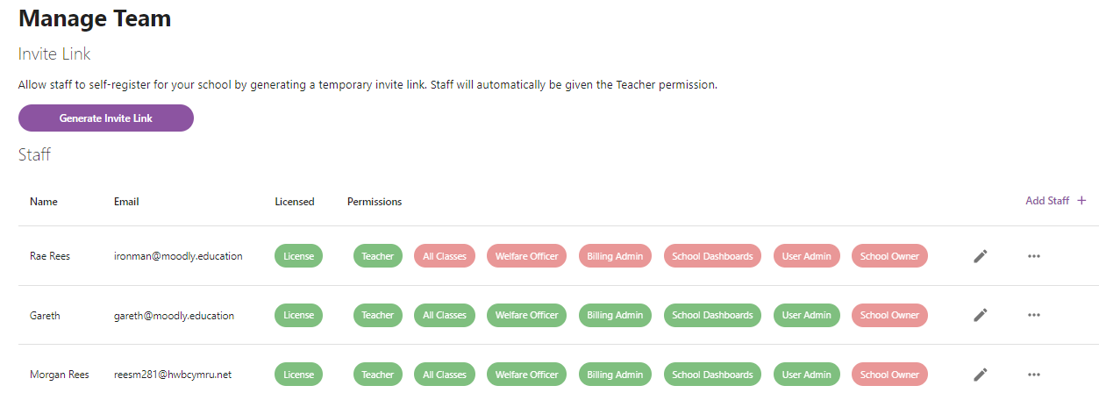Toggle User Admin permission for Morgan Rees
This screenshot has height=400, width=1099.
click(x=806, y=375)
